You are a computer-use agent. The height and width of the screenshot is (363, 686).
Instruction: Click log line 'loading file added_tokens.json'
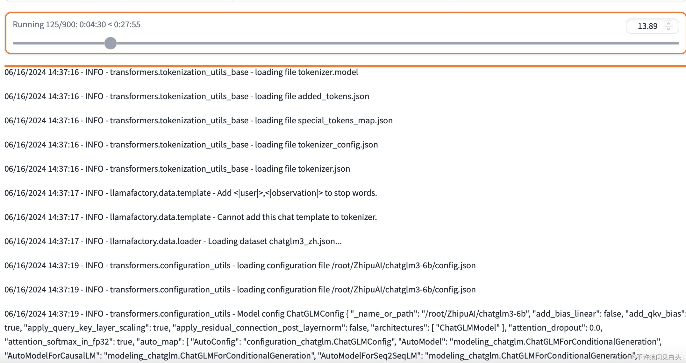pyautogui.click(x=187, y=96)
